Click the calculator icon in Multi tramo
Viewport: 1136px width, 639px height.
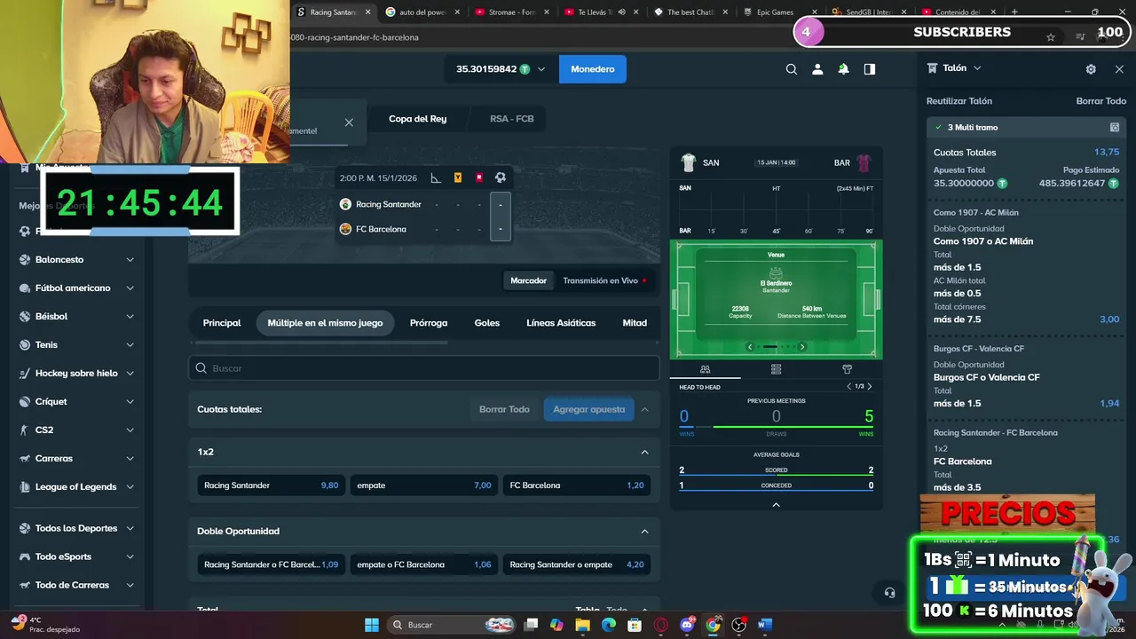coord(1115,127)
